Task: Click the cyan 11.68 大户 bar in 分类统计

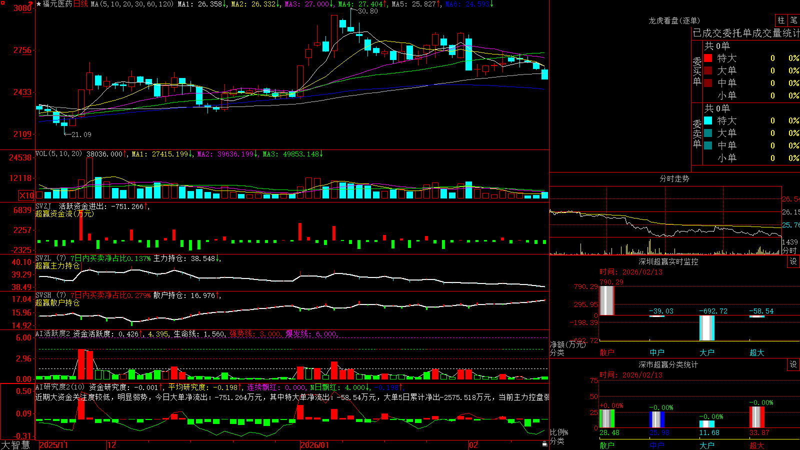Action: click(707, 424)
